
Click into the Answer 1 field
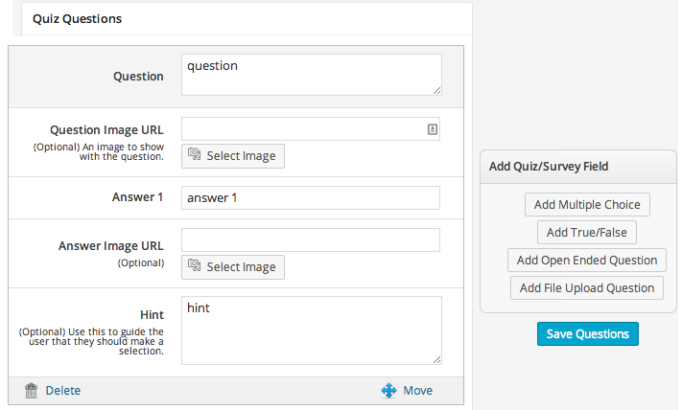point(311,198)
